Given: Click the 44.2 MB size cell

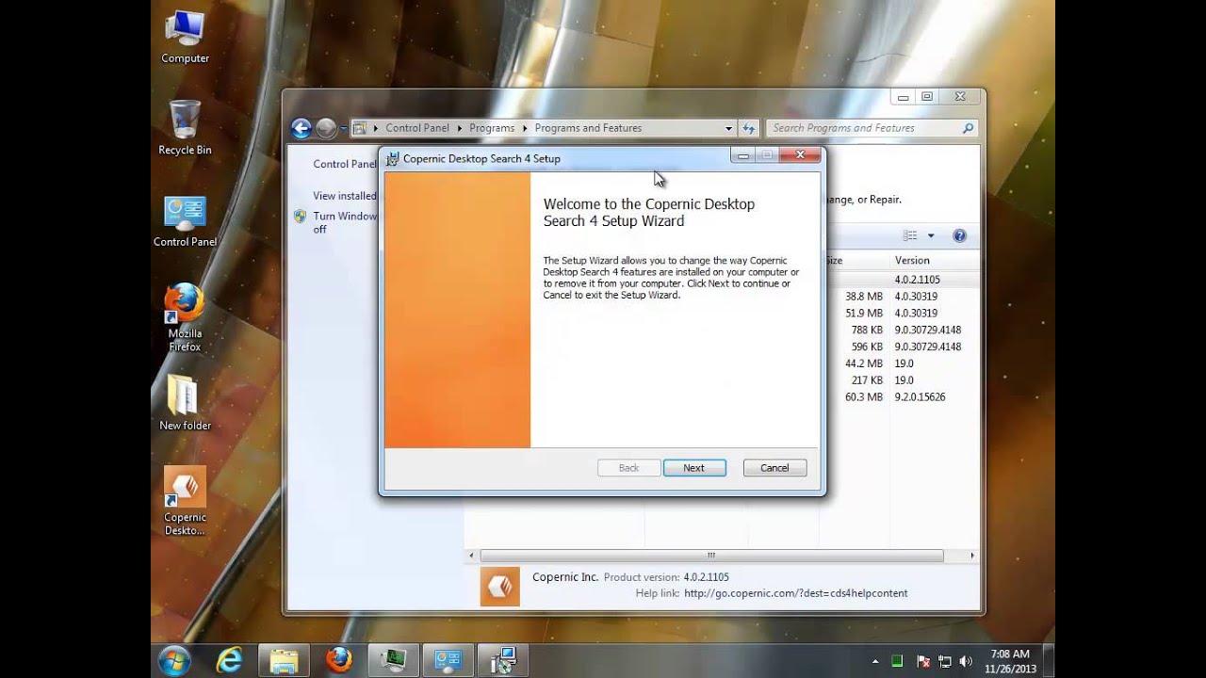Looking at the screenshot, I should click(864, 363).
